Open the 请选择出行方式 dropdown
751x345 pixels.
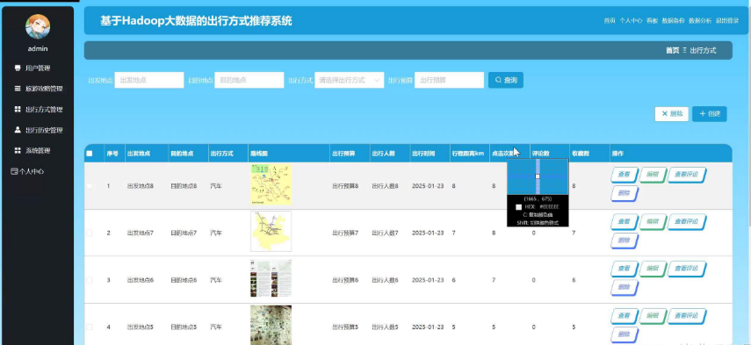[x=350, y=80]
